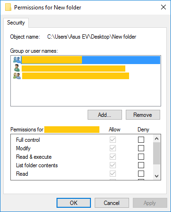Screen dimensions: 171x212
Task: Click the Remove button
Action: pyautogui.click(x=143, y=115)
